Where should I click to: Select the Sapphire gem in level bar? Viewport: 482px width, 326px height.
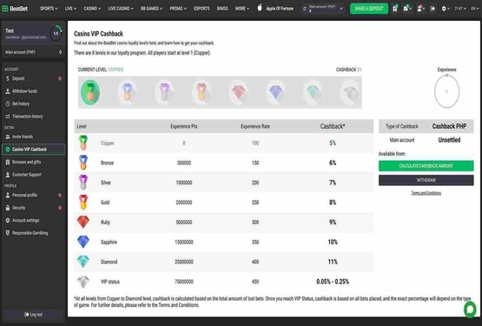pyautogui.click(x=275, y=92)
